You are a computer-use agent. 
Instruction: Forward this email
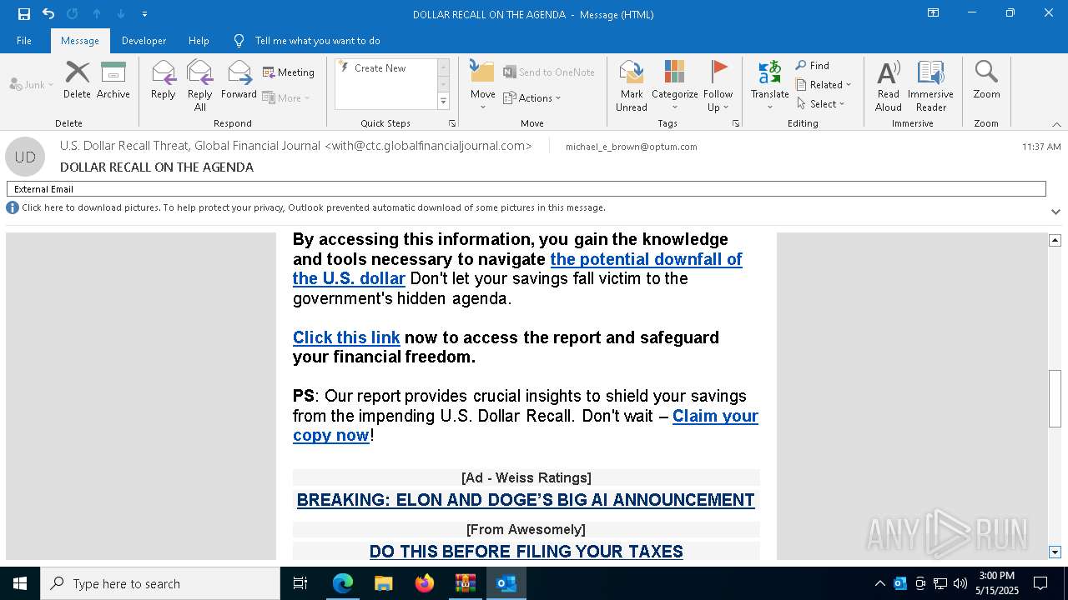click(x=239, y=80)
